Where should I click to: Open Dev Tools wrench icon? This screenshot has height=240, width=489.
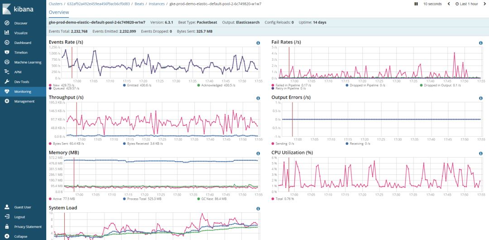(7, 82)
